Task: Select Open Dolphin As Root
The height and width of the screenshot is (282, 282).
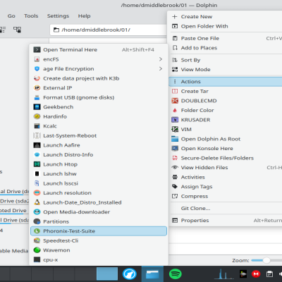Action: (x=226, y=139)
